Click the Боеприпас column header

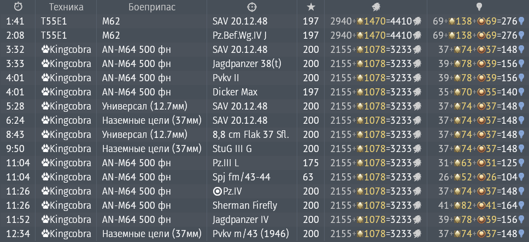152,7
